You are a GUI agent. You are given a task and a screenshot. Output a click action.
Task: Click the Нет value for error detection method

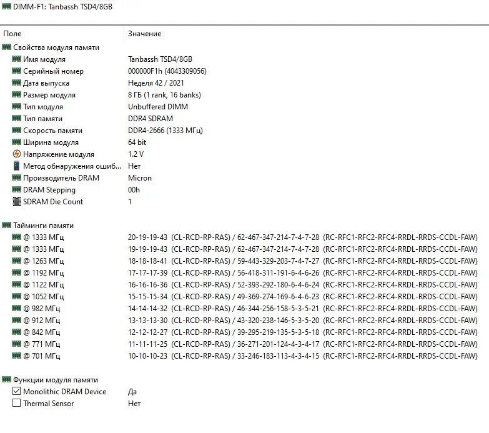(x=134, y=166)
